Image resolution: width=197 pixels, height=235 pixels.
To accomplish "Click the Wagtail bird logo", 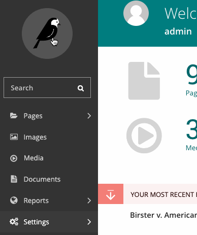I will 47,33.
